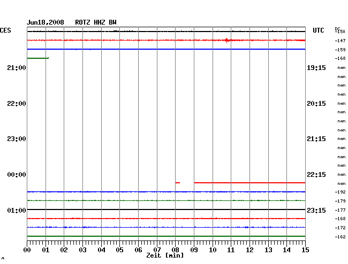This screenshot has height=264, width=348.
Task: Click UTC time label 19:15
Action: click(x=316, y=68)
